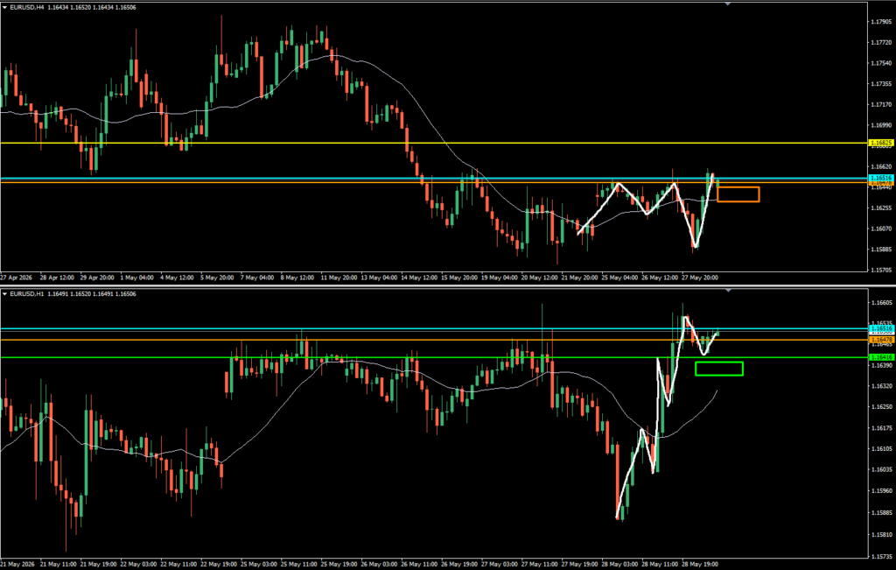Viewport: 896px width, 570px height.
Task: Click the green 1.16416 price label
Action: pyautogui.click(x=880, y=357)
